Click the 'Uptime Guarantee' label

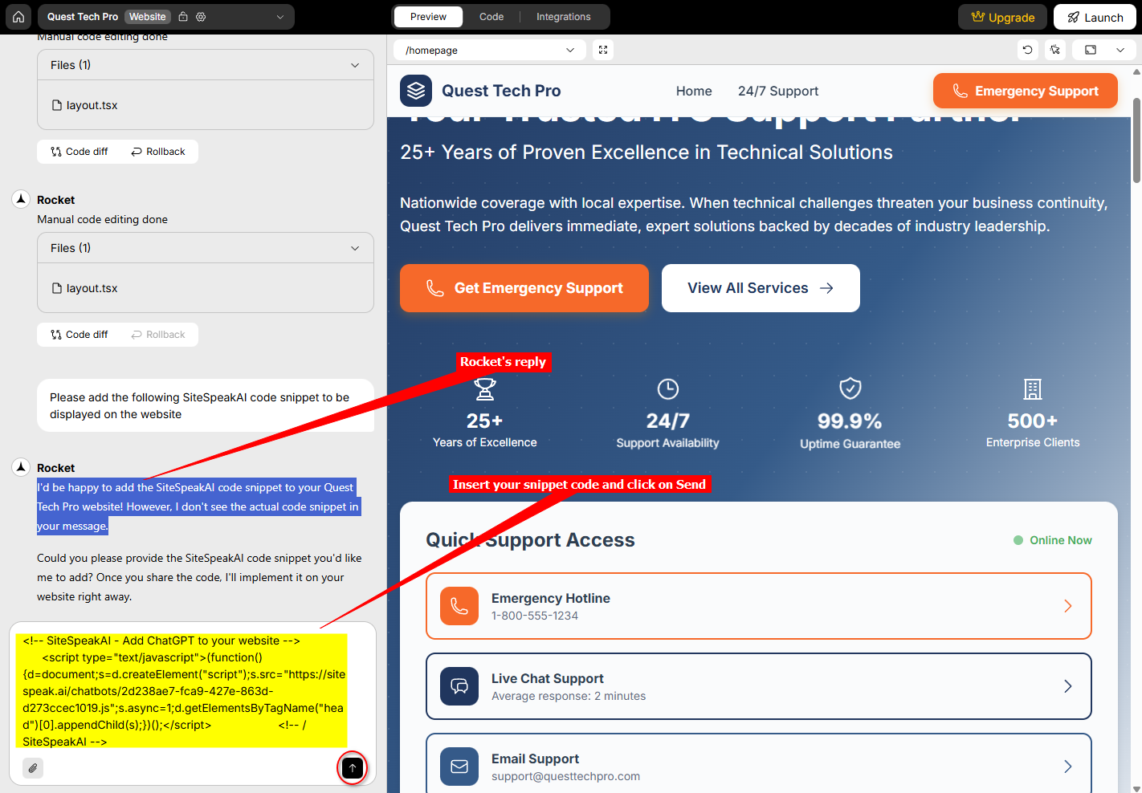click(x=850, y=444)
